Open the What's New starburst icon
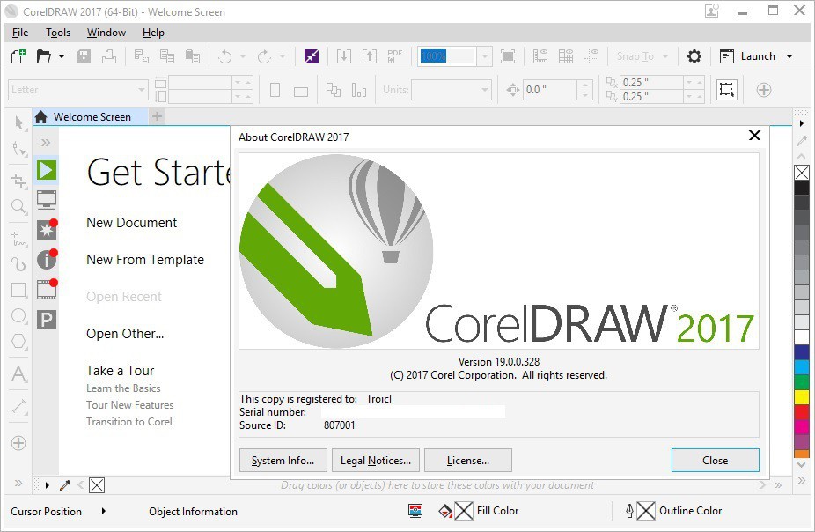Viewport: 815px width, 532px height. point(47,229)
